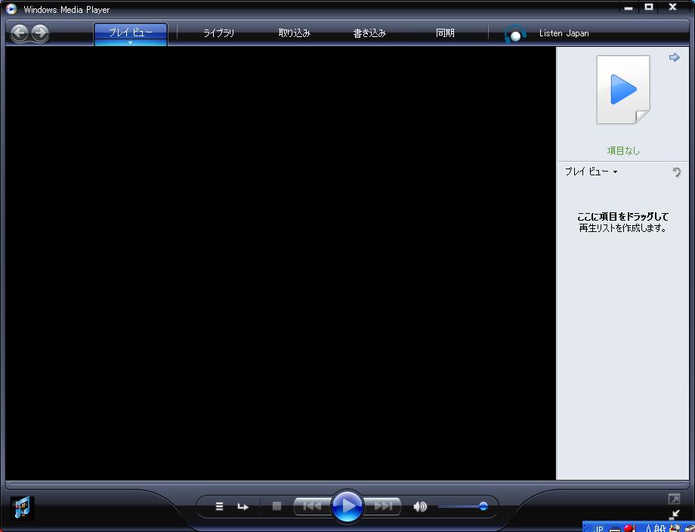
Task: Click the Windows Media Player title bar icon
Action: [11, 9]
